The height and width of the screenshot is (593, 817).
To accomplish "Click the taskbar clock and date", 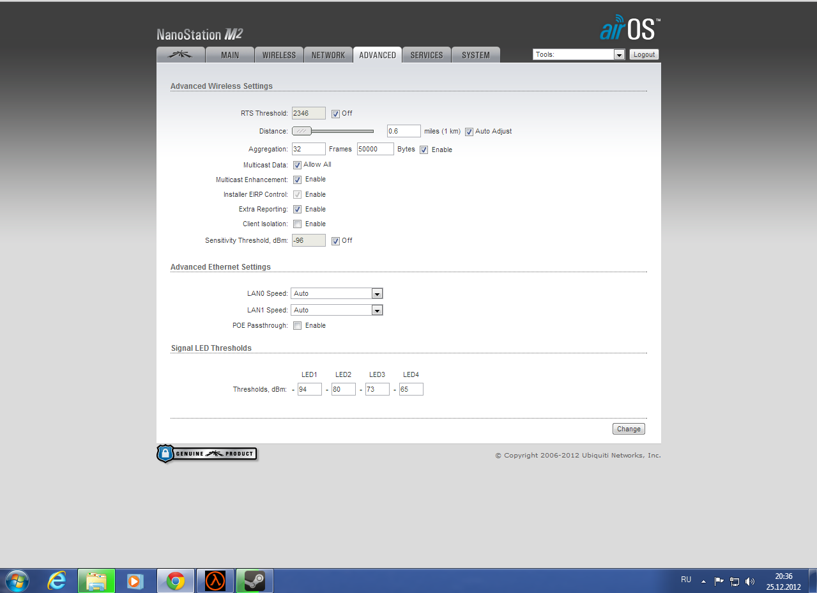I will [784, 581].
